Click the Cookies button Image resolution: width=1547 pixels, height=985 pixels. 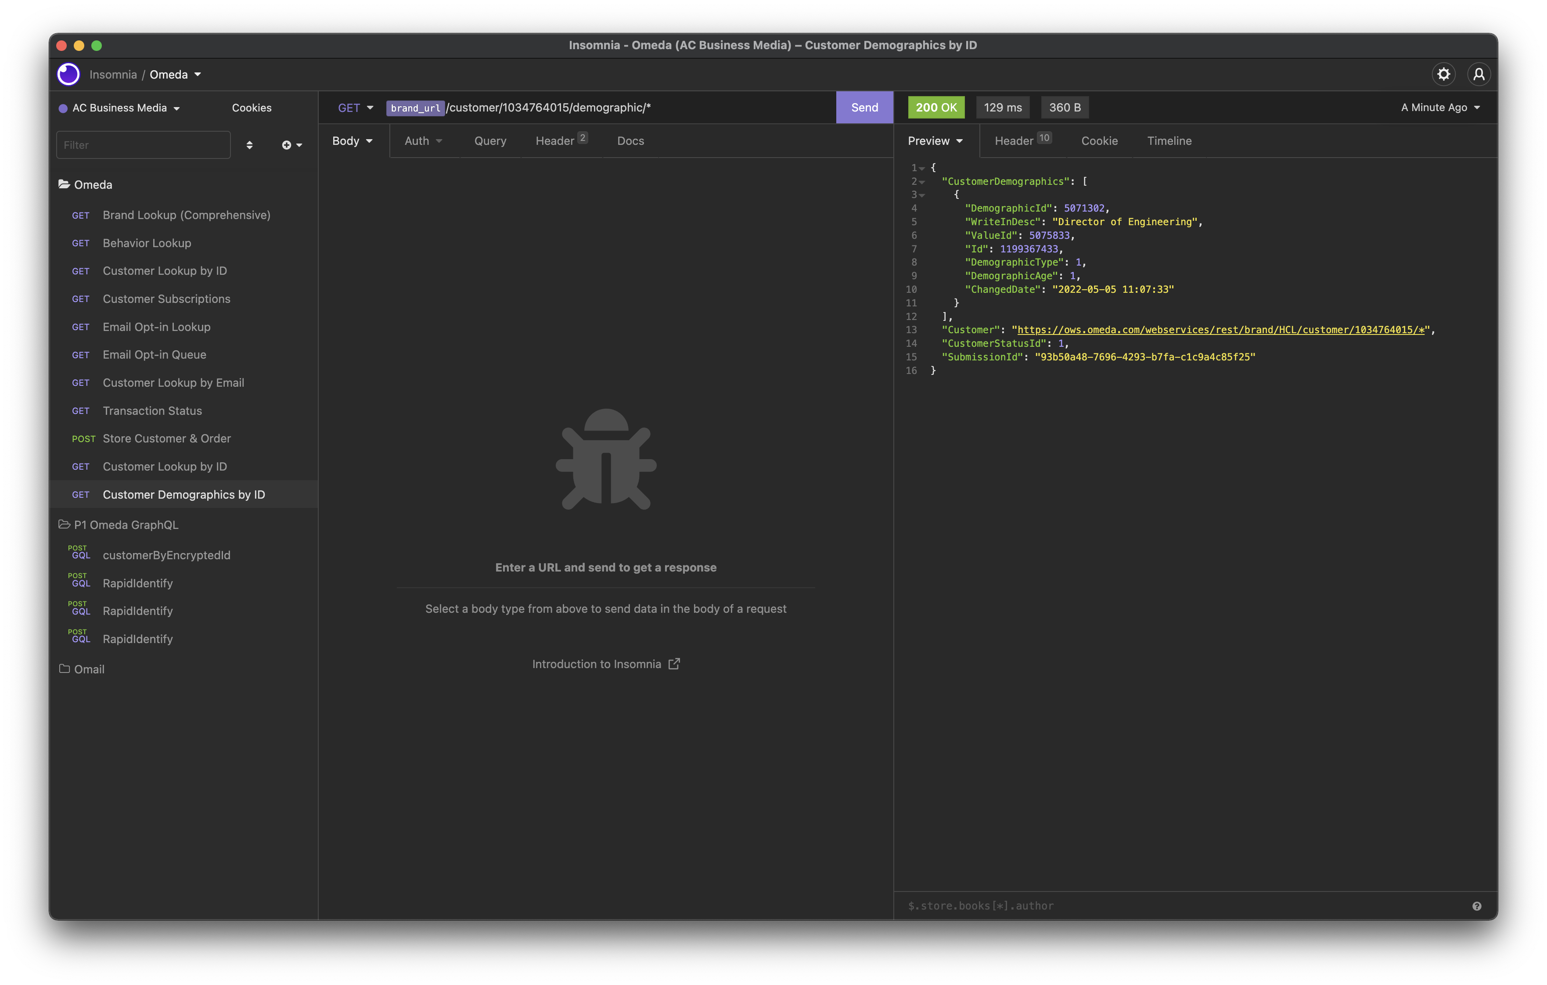point(251,108)
